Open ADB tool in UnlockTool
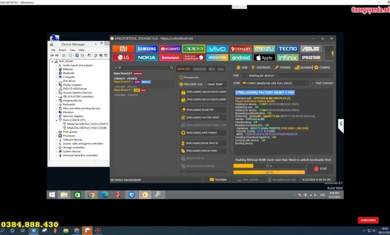The width and height of the screenshot is (390, 235). (x=242, y=67)
